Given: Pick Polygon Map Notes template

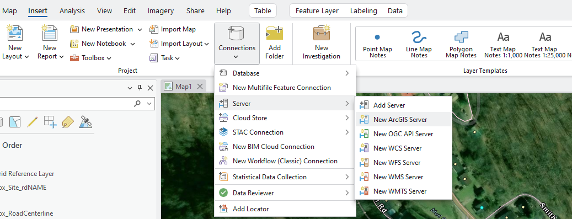Looking at the screenshot, I should 461,45.
